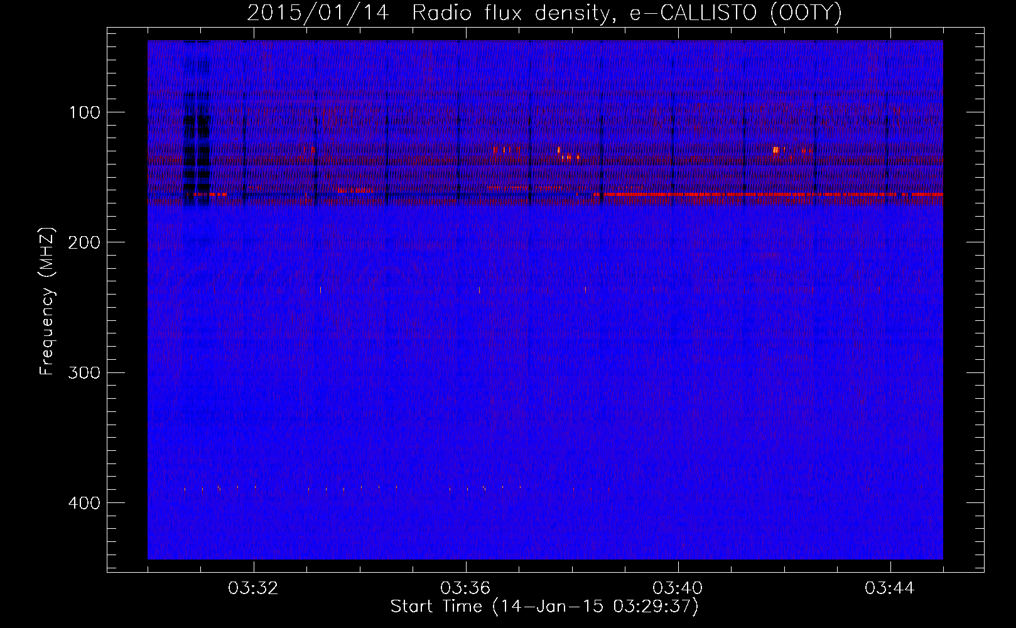Click the 03:36 time tick label
This screenshot has height=628, width=1016.
tap(465, 588)
